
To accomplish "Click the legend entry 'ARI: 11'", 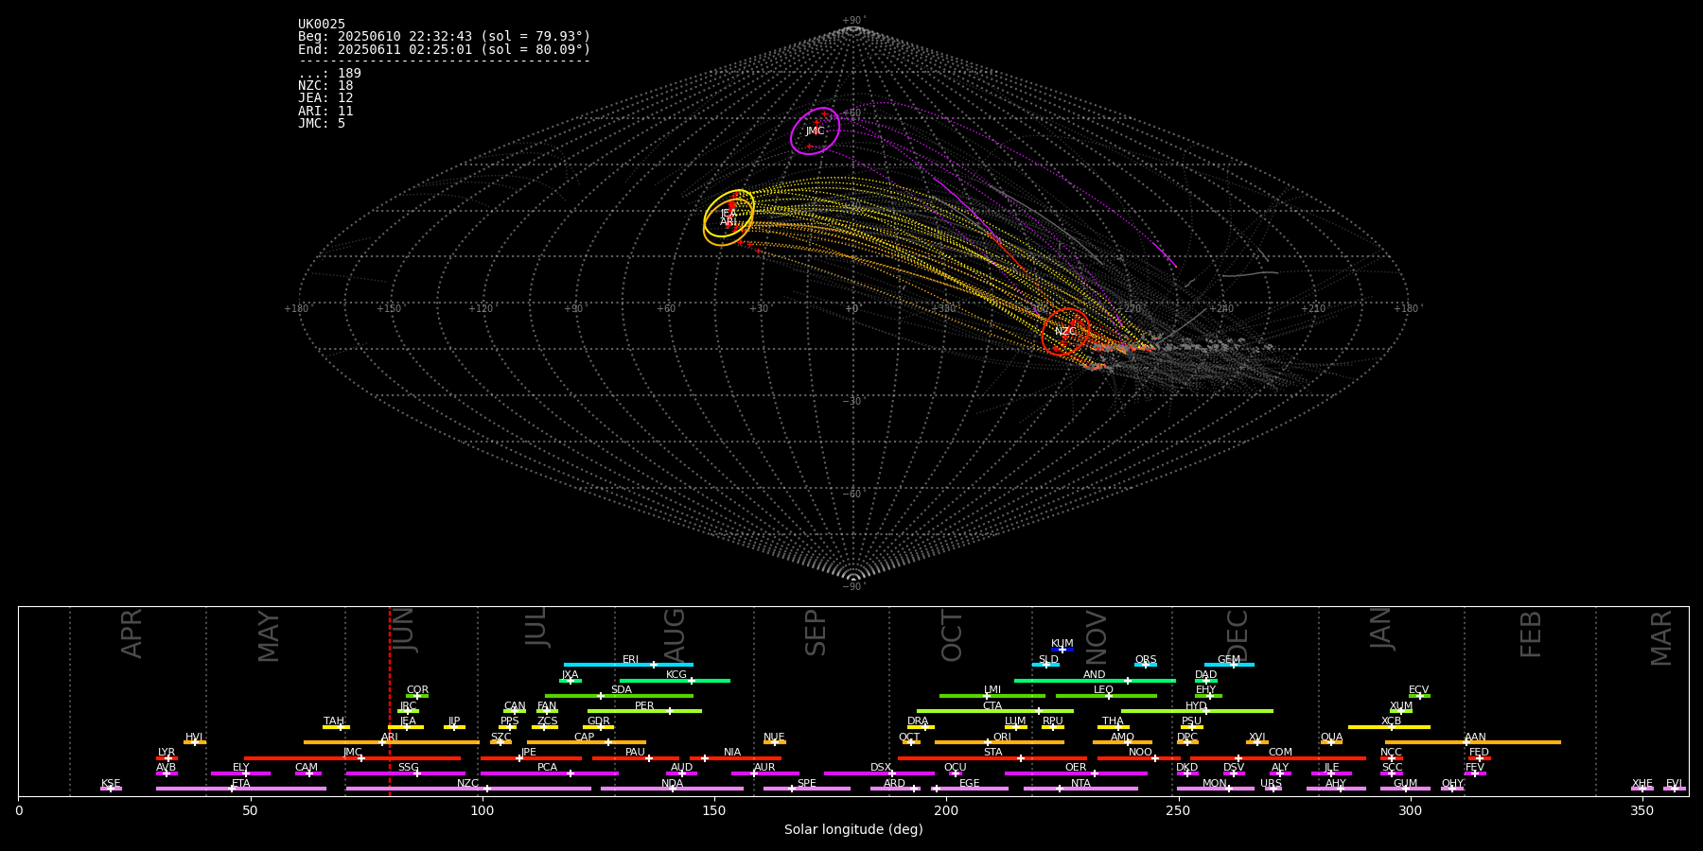I will click(325, 112).
